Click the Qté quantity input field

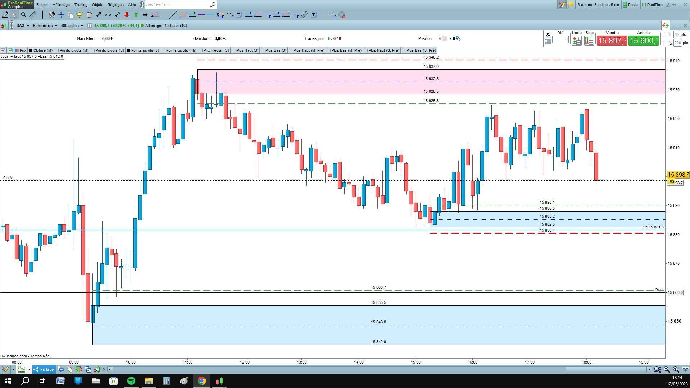point(560,40)
